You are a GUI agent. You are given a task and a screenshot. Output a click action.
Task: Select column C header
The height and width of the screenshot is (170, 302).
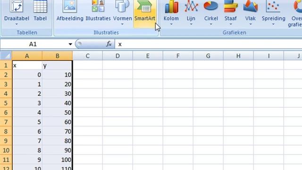coord(87,56)
